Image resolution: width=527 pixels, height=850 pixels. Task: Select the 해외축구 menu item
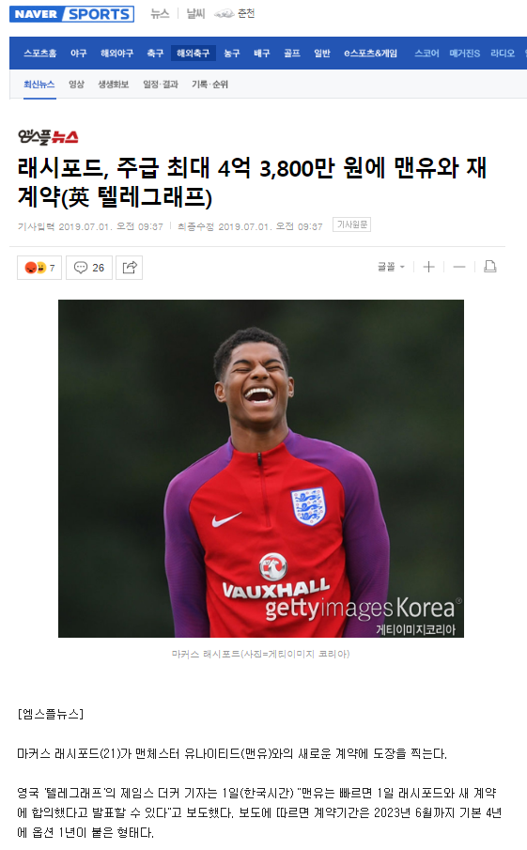(193, 54)
